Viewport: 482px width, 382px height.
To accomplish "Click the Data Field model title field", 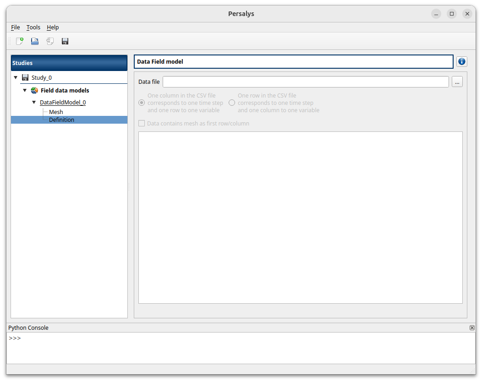I will pyautogui.click(x=294, y=61).
